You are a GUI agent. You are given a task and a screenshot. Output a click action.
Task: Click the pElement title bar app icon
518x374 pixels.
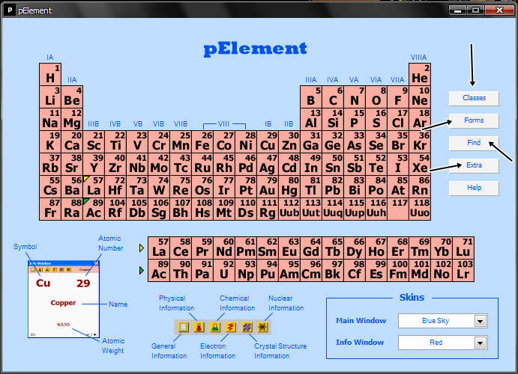(10, 10)
